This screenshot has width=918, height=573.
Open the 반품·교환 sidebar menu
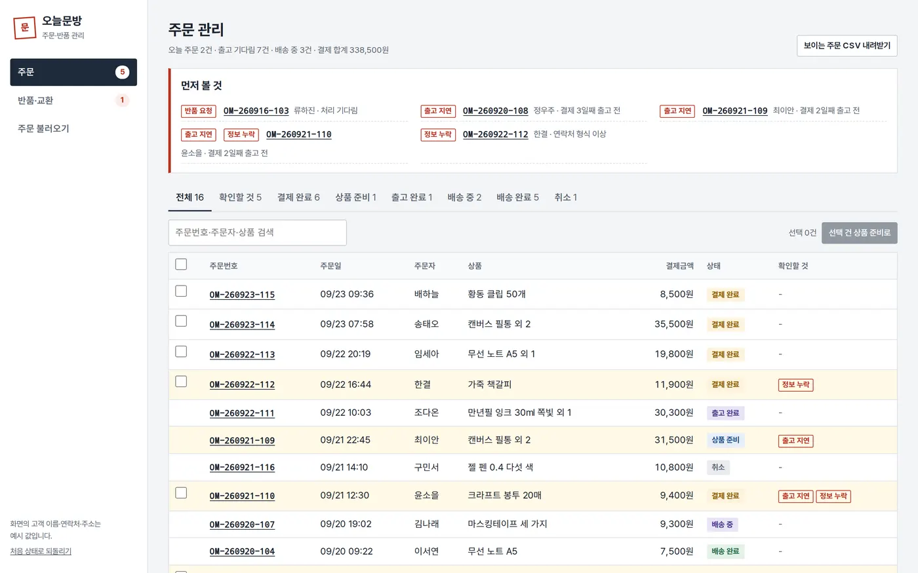tap(73, 100)
